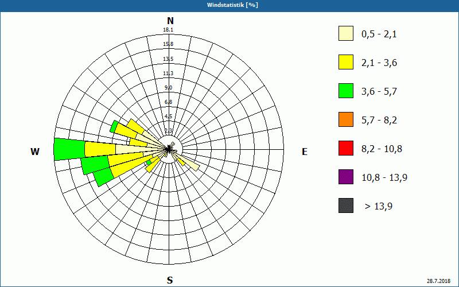This screenshot has width=459, height=287.
Task: Click the yellow segment of the west wind bar
Action: [x=100, y=149]
